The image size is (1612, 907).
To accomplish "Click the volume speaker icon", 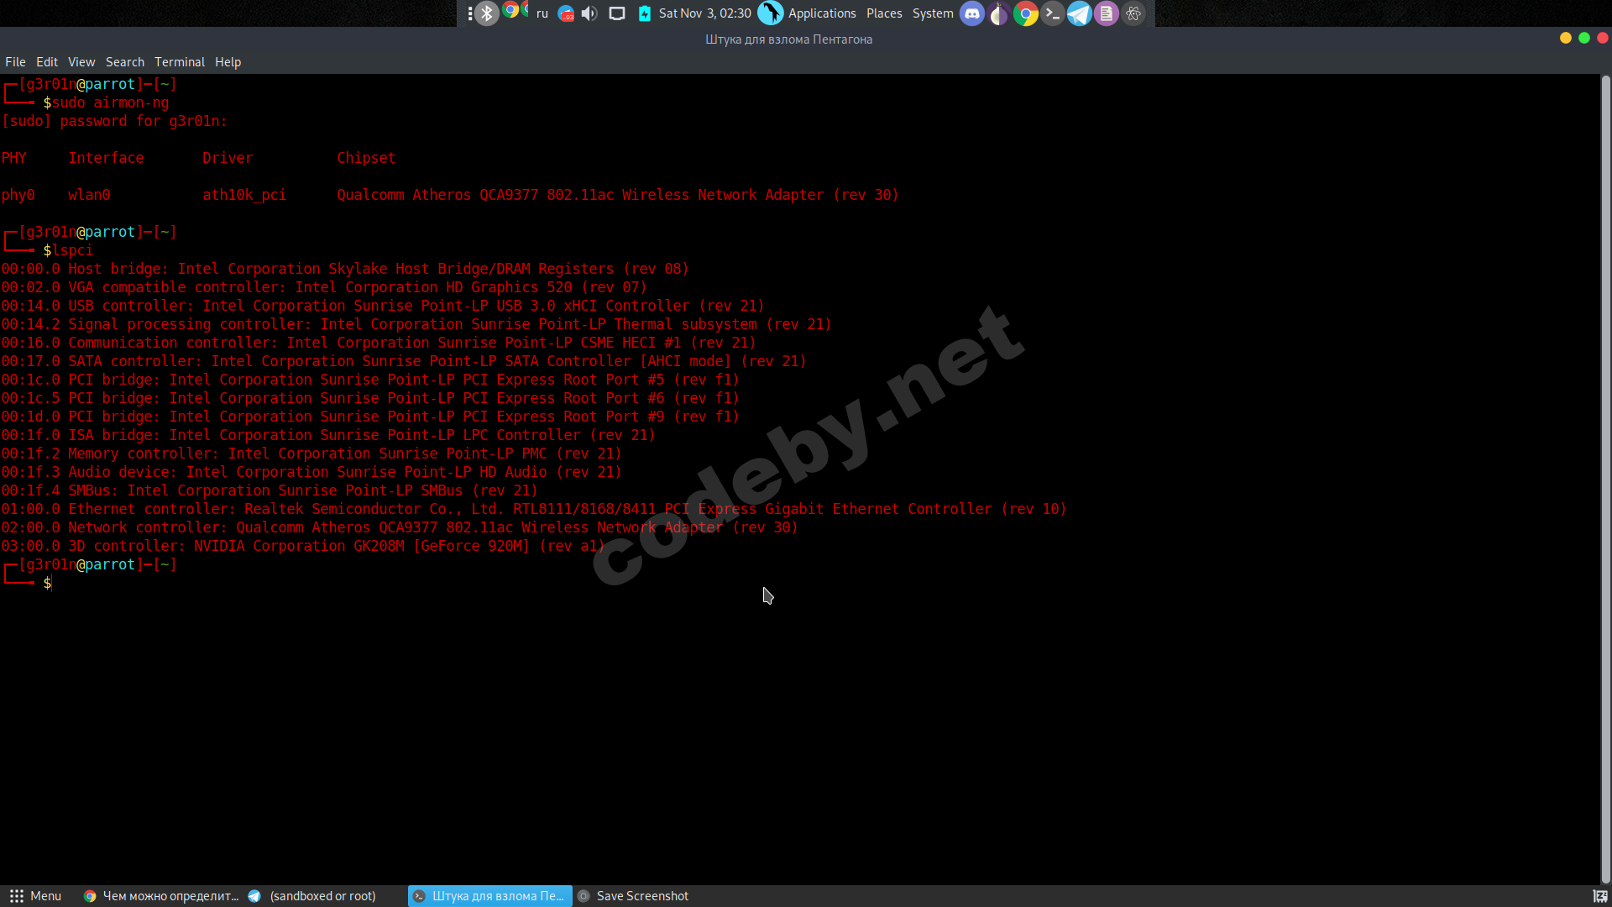I will click(589, 13).
